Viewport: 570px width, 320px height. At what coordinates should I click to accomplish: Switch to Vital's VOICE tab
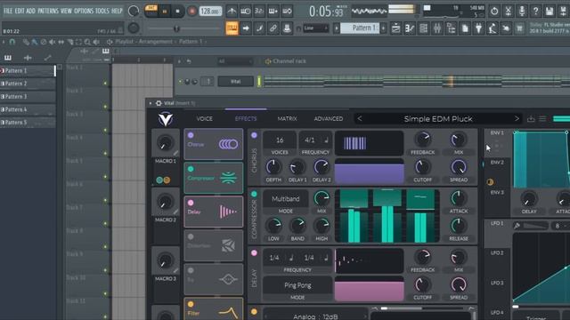click(204, 118)
